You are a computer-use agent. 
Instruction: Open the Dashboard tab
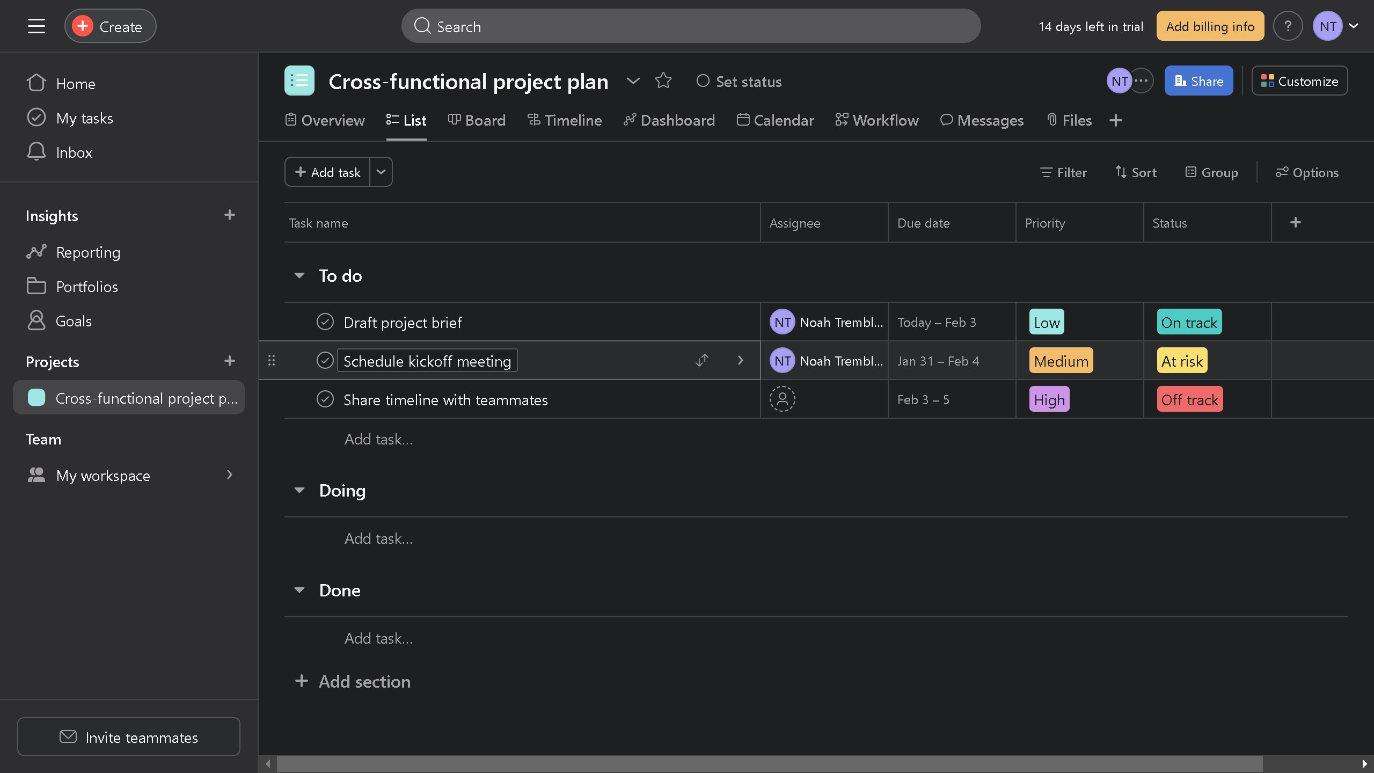[669, 120]
